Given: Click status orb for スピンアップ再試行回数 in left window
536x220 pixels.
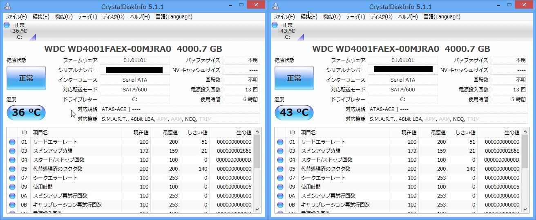Looking at the screenshot, I should [x=12, y=196].
